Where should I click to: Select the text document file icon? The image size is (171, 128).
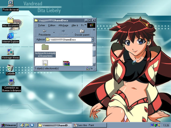click(x=45, y=63)
